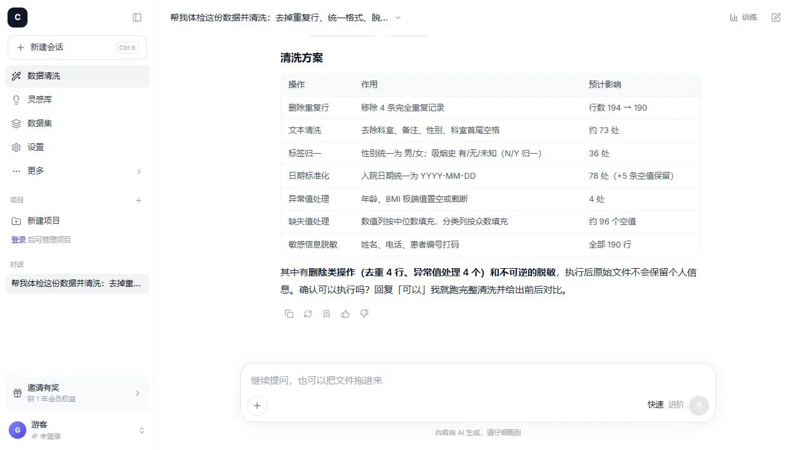
Task: Click the 文本清洗 table cell
Action: tap(317, 131)
